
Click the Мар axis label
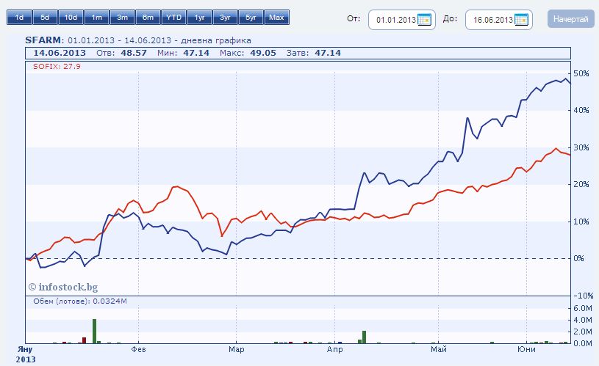tap(236, 349)
